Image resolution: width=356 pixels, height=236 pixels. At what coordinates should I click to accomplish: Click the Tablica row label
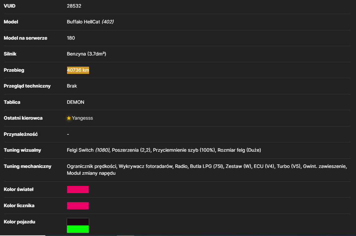tap(12, 102)
